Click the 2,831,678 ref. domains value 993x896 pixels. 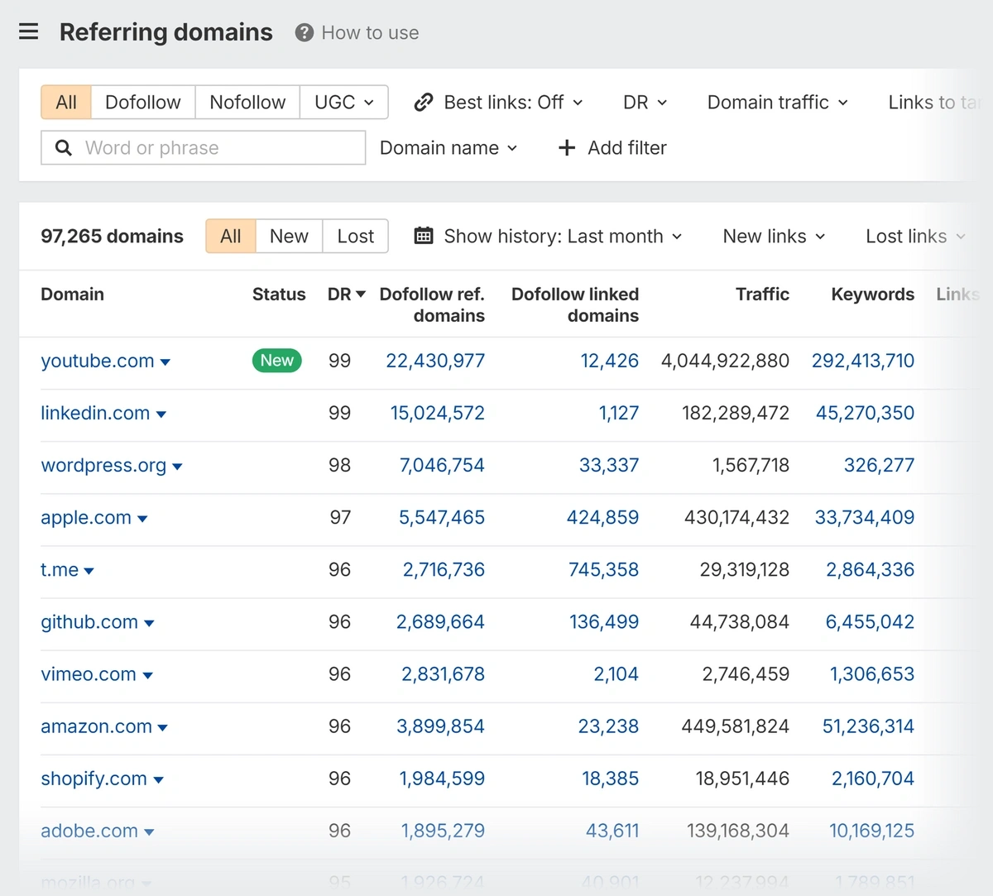[443, 674]
